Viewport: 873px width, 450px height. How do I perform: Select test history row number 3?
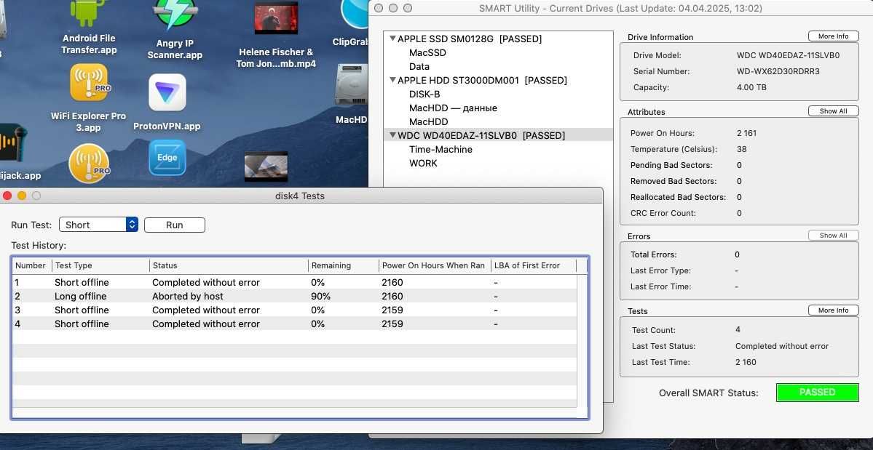(x=295, y=310)
